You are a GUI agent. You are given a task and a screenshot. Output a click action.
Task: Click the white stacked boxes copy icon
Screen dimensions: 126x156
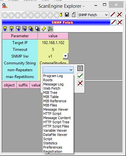[x=37, y=29]
